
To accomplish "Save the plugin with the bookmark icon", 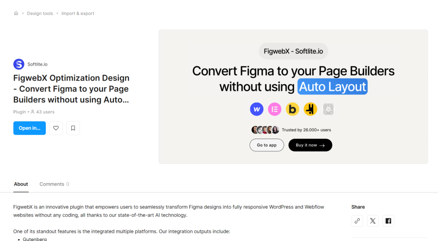I will pyautogui.click(x=73, y=128).
